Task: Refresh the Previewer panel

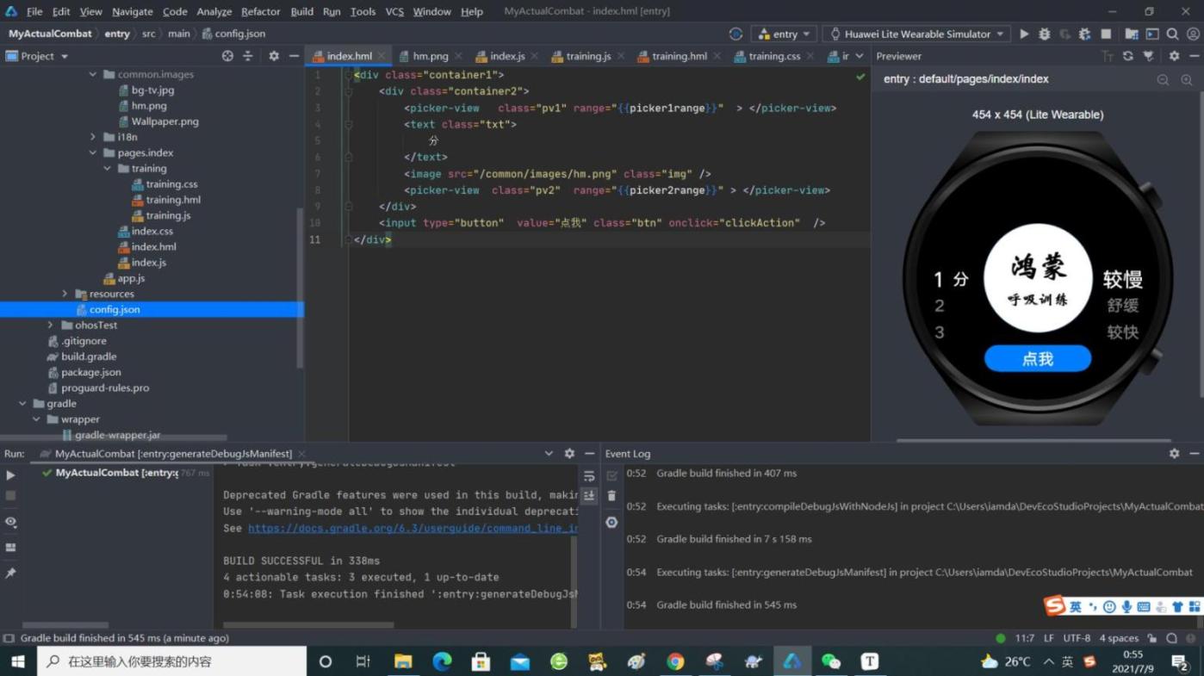Action: (1127, 56)
